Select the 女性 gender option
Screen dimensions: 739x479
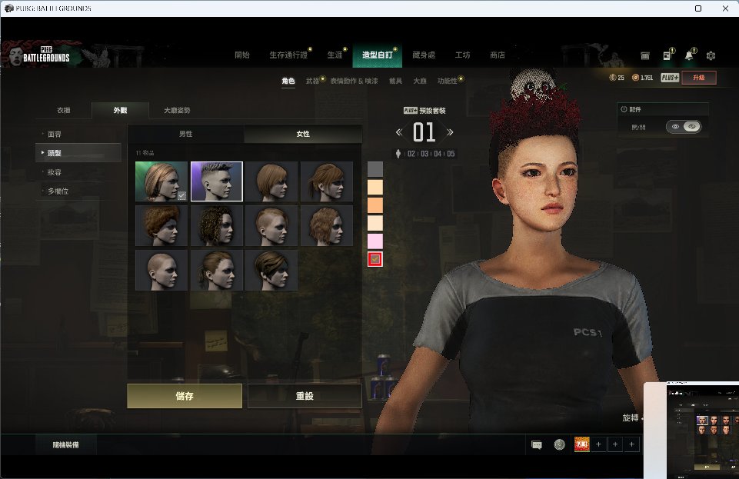[303, 134]
